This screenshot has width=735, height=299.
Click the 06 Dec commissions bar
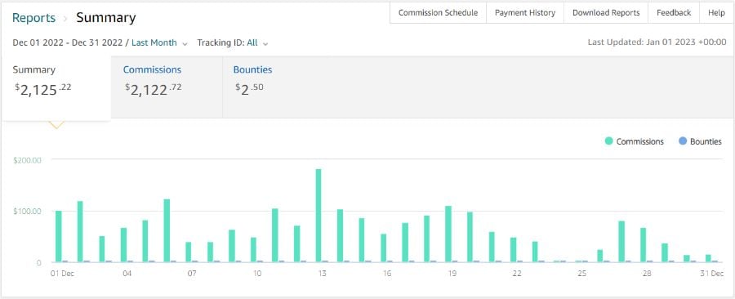tap(167, 230)
